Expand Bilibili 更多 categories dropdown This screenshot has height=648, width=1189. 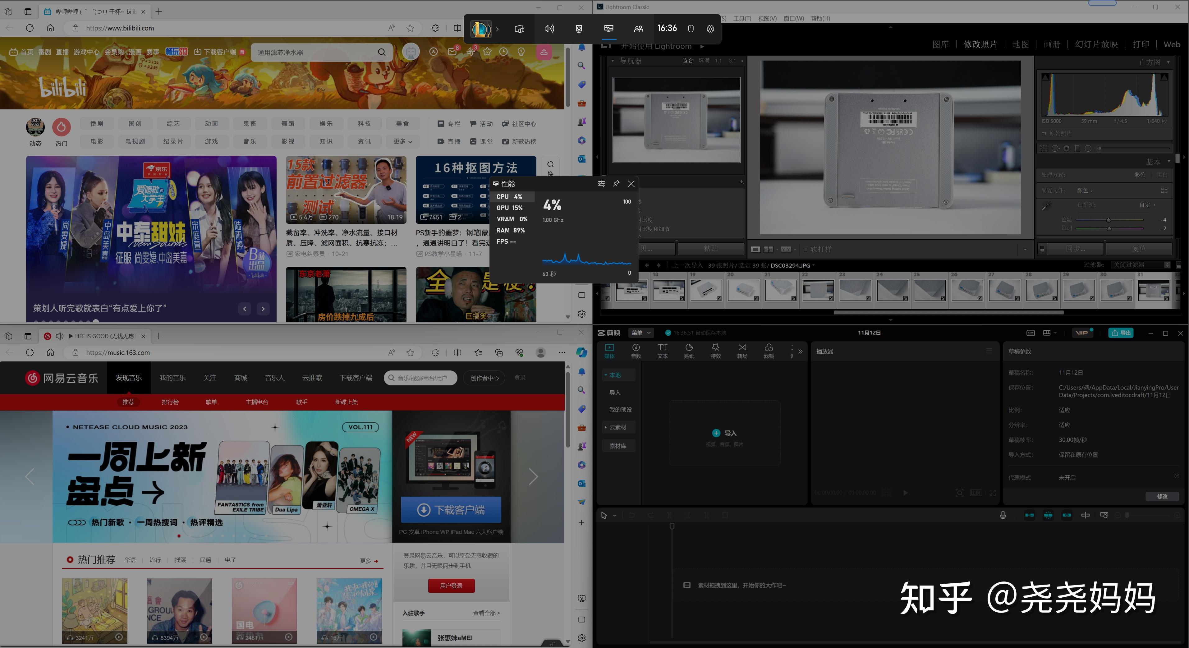coord(402,141)
